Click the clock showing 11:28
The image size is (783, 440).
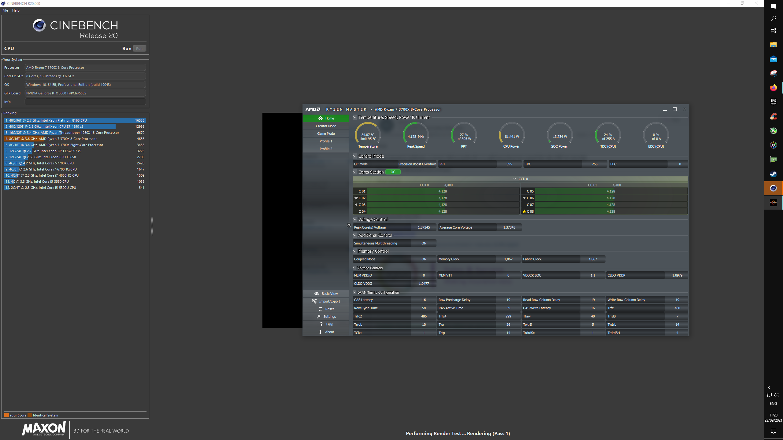(x=773, y=415)
